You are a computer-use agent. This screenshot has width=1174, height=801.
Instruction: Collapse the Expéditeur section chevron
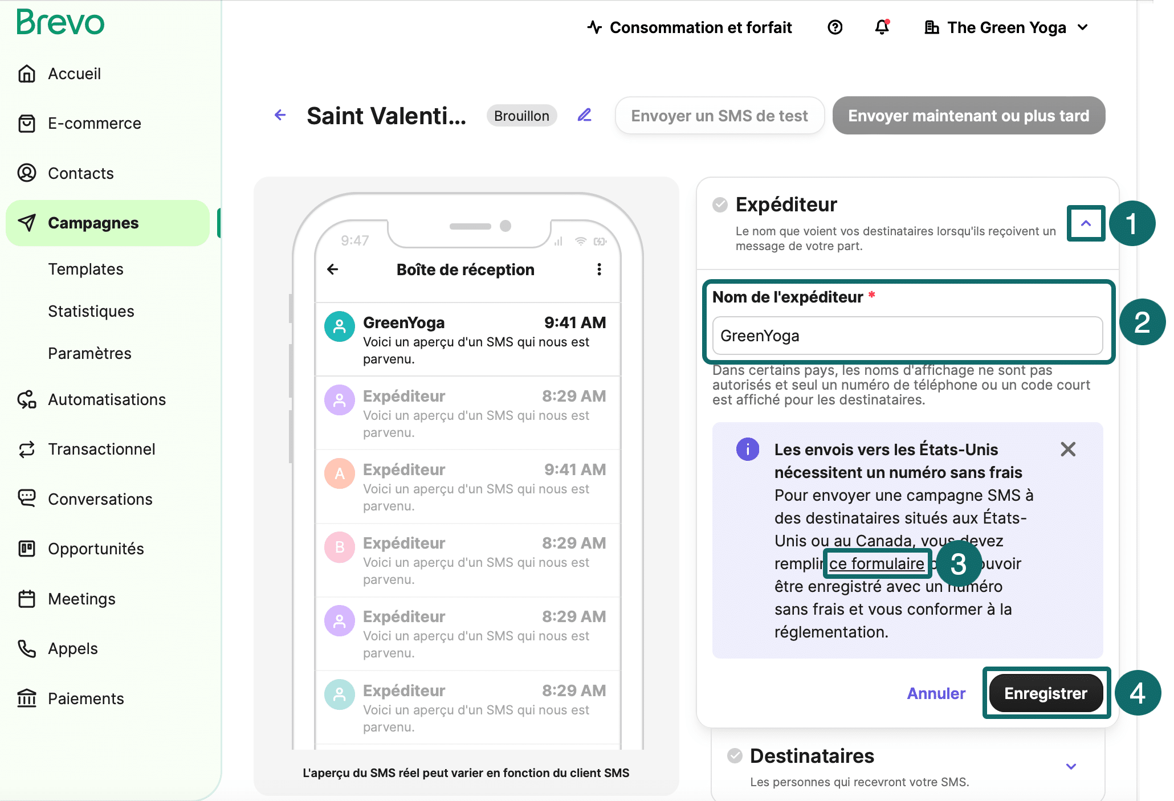point(1086,223)
